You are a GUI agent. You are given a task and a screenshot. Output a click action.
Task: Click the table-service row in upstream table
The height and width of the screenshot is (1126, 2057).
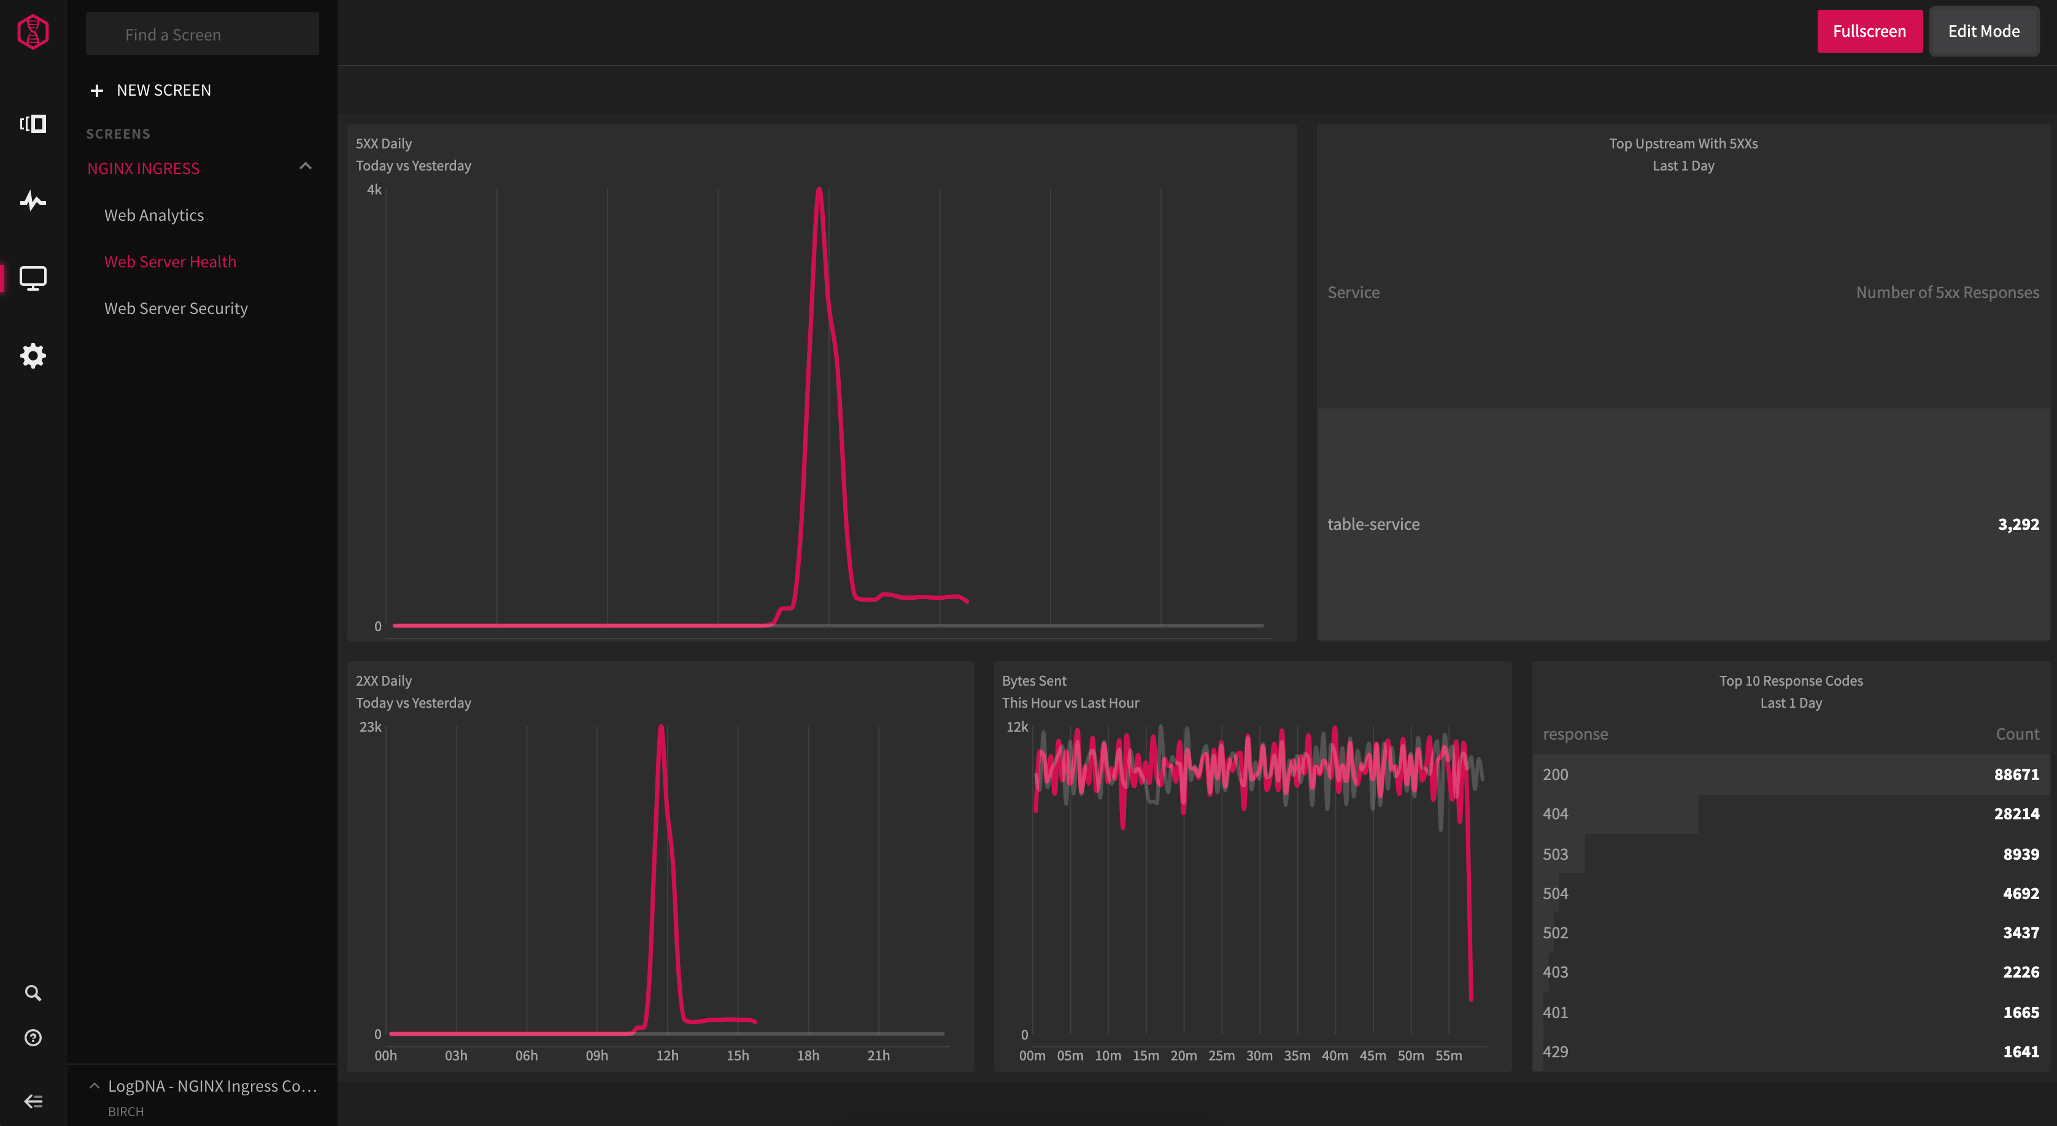[1683, 524]
